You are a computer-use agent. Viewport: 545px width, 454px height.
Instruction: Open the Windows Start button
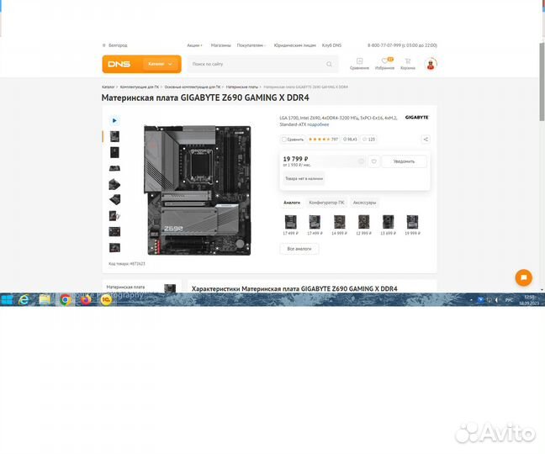(7, 299)
